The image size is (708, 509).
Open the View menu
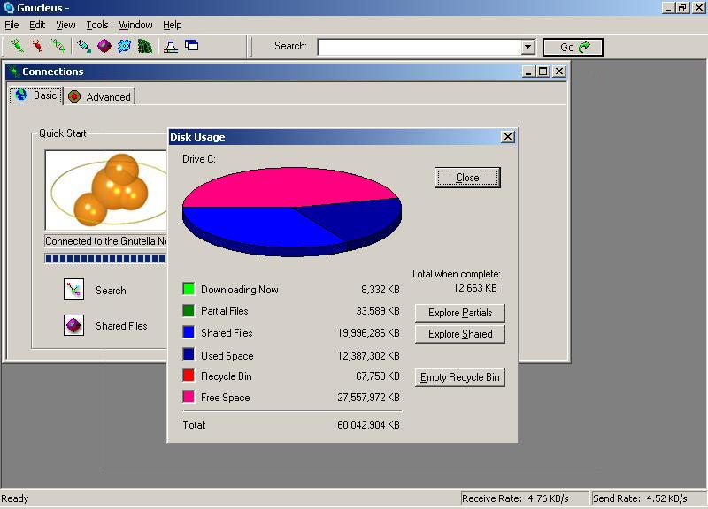(x=65, y=25)
